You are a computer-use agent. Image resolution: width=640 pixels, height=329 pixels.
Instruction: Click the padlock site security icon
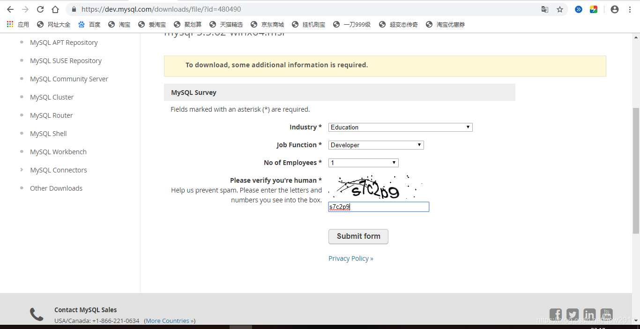74,9
